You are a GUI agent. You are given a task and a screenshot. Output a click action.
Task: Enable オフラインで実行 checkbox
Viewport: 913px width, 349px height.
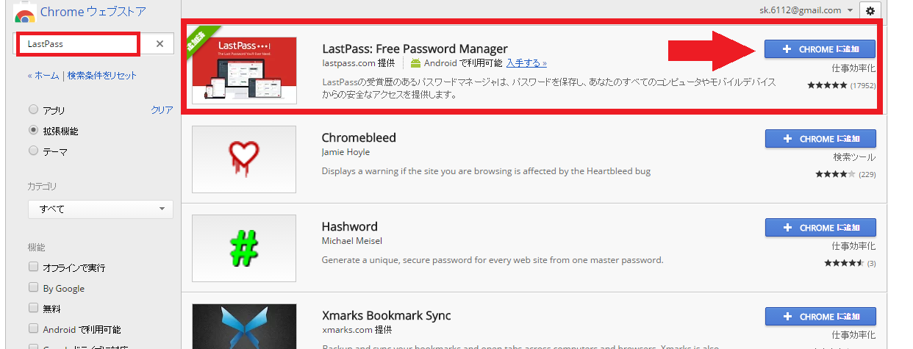(33, 267)
